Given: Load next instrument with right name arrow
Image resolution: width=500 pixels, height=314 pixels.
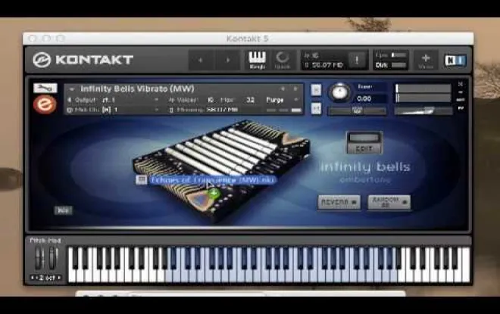Looking at the screenshot, I should 295,89.
